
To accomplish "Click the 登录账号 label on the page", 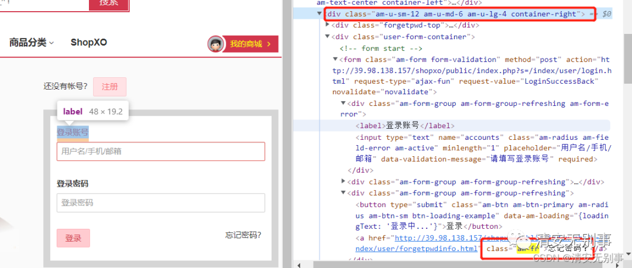I will pyautogui.click(x=73, y=132).
